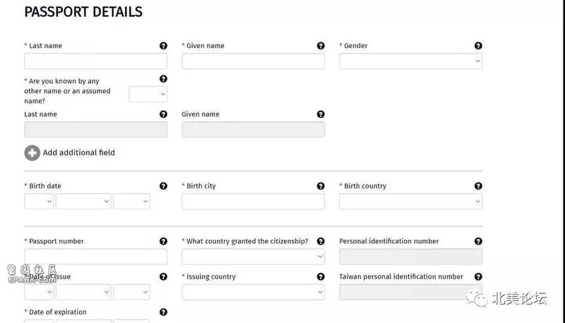Open the Birth date month dropdown
Screen dimensions: 565x323
point(83,202)
